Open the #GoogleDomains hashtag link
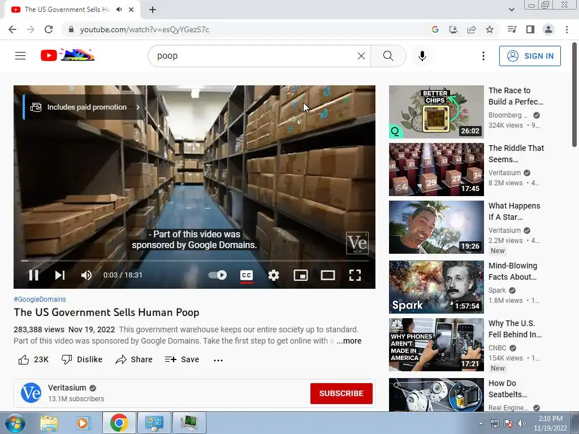 (40, 300)
